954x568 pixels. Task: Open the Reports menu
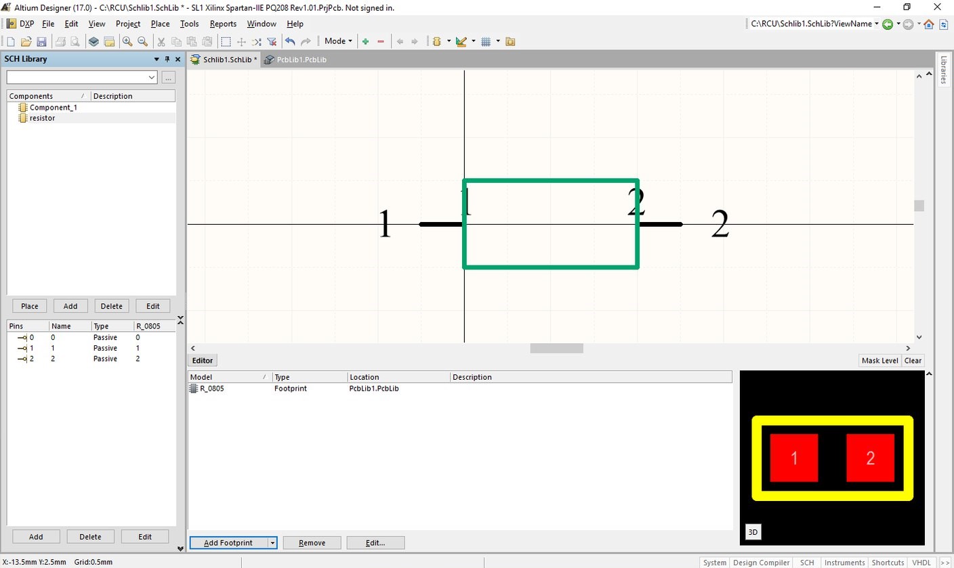click(223, 24)
